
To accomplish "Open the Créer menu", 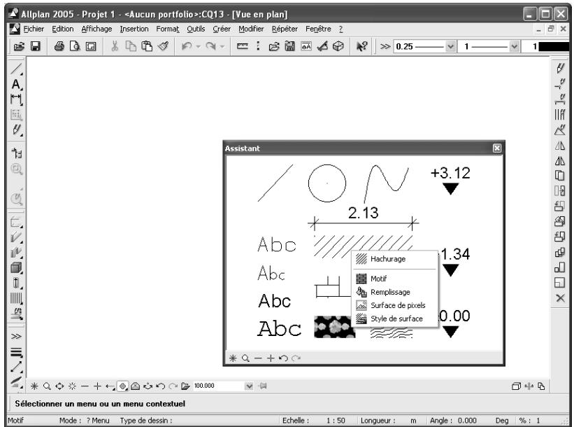I will (x=222, y=29).
